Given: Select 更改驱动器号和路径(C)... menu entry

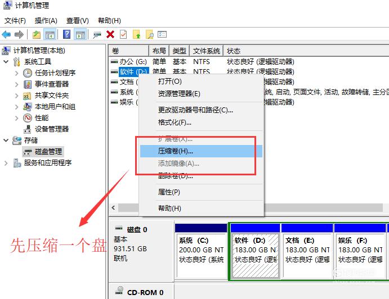Looking at the screenshot, I should pos(201,110).
